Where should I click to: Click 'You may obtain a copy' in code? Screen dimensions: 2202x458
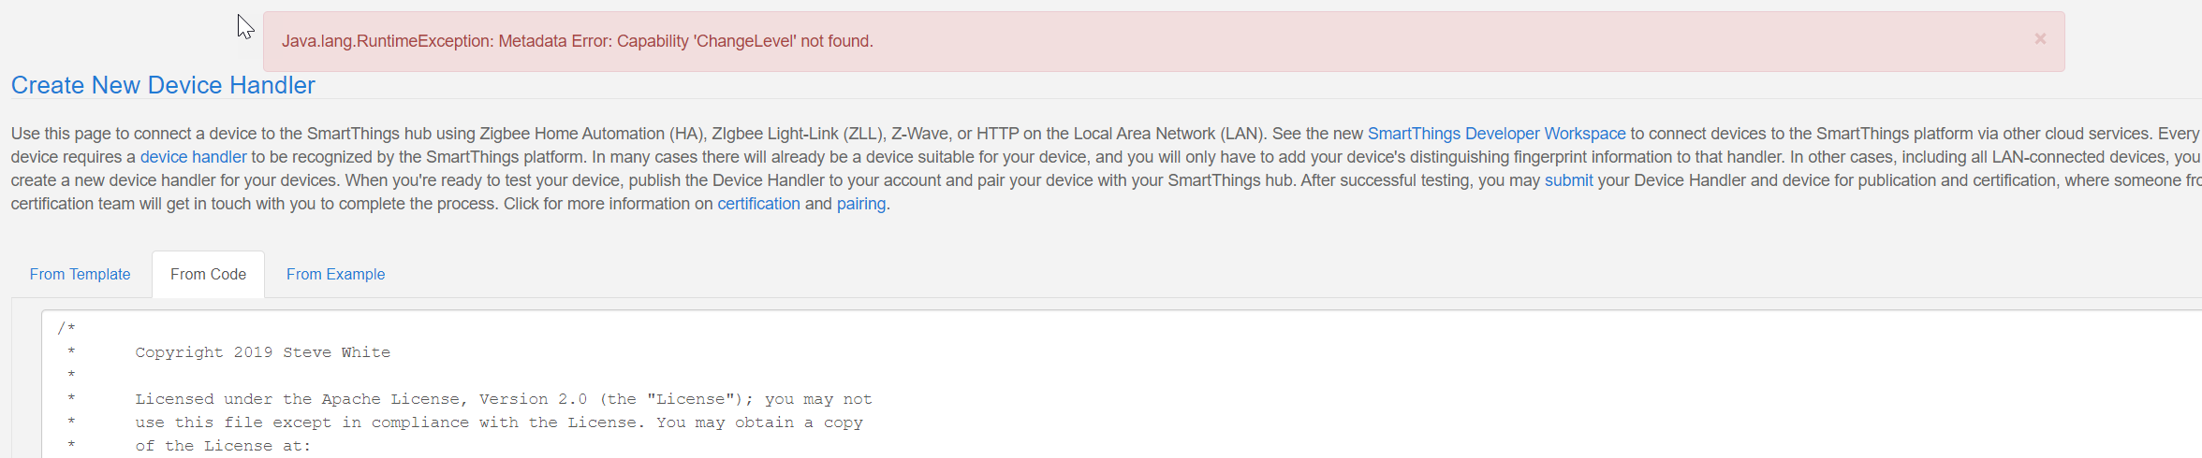pos(759,422)
